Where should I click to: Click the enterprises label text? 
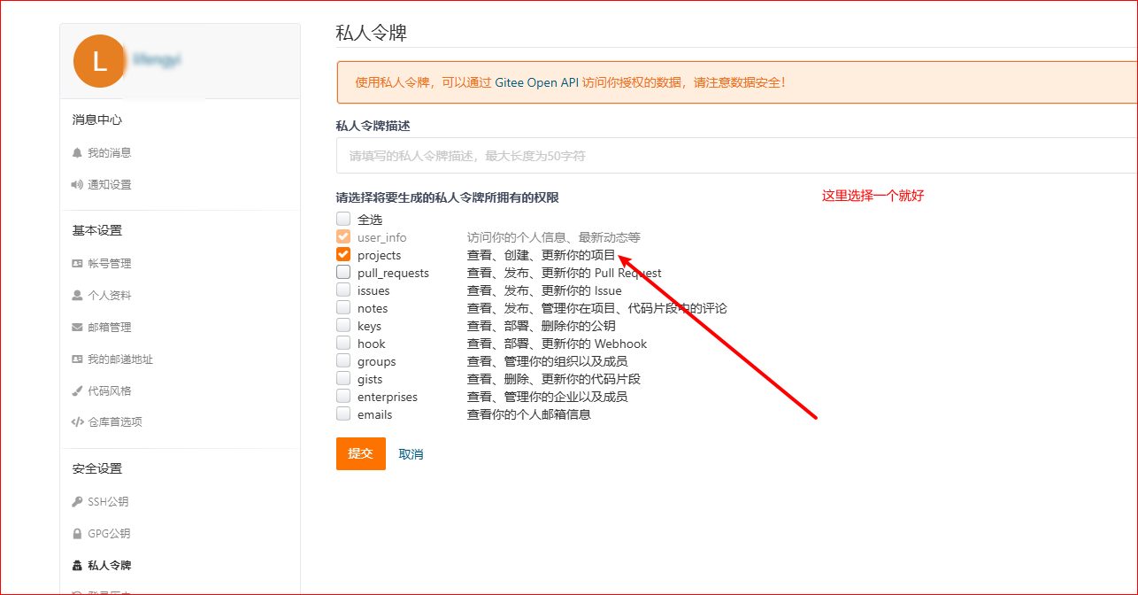[x=388, y=397]
